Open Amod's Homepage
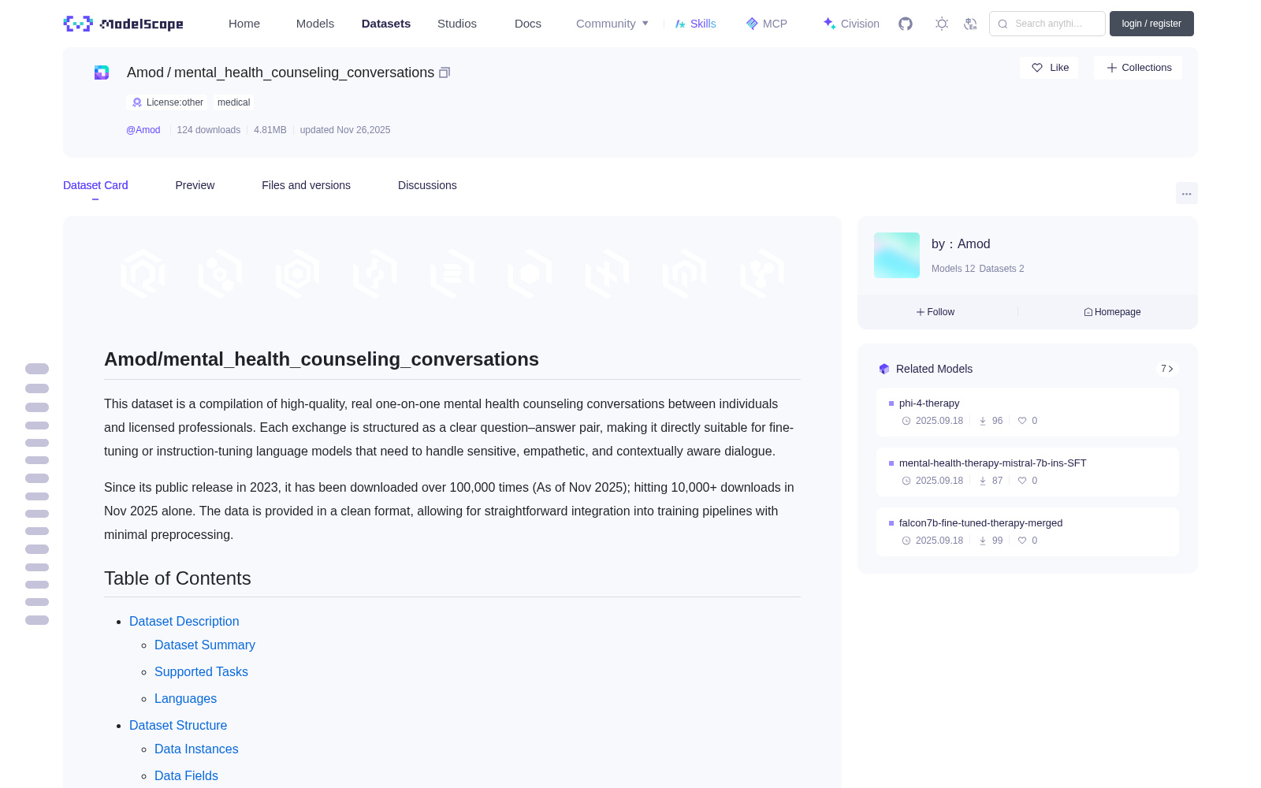Viewport: 1261px width, 788px height. [x=1112, y=312]
